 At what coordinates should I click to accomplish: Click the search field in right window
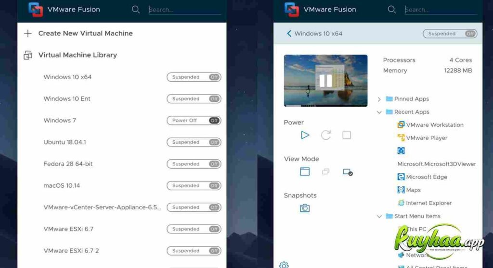tap(441, 10)
